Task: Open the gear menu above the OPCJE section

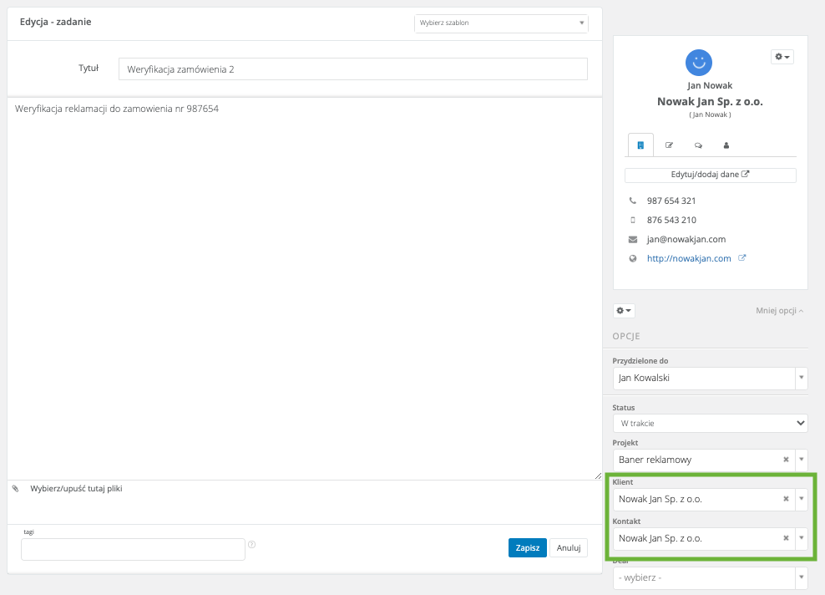Action: pos(624,311)
